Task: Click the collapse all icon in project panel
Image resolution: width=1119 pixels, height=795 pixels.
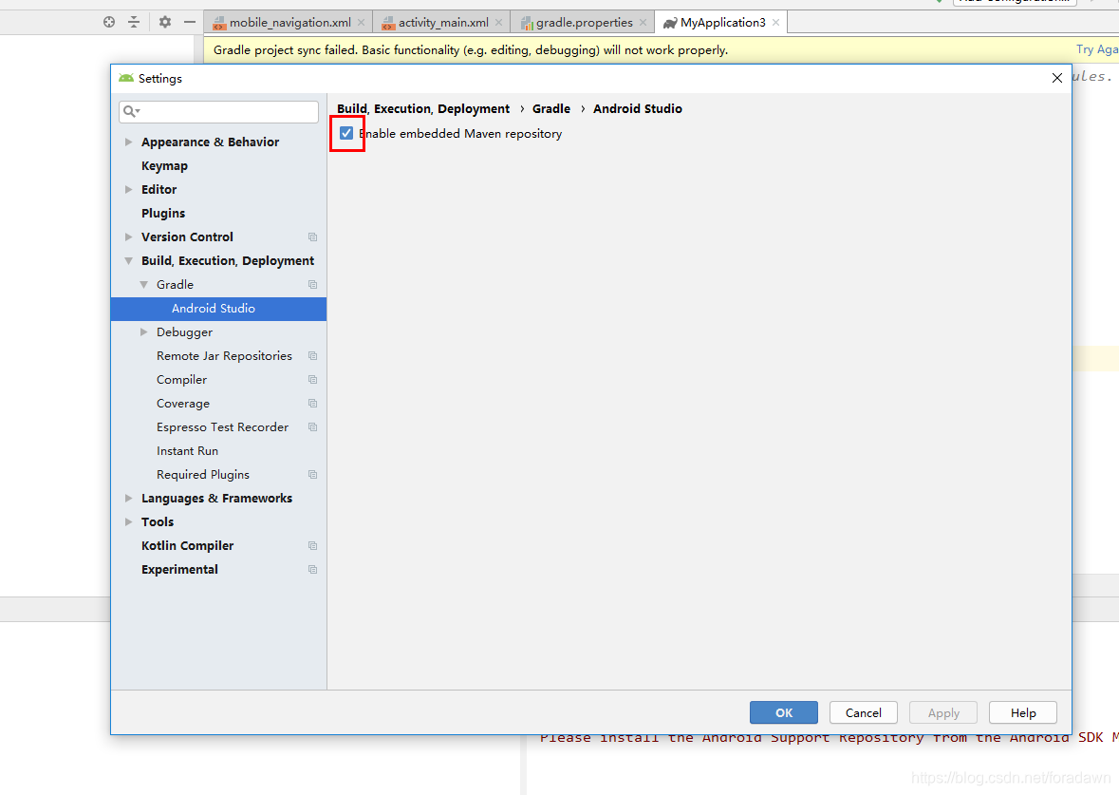Action: 134,22
